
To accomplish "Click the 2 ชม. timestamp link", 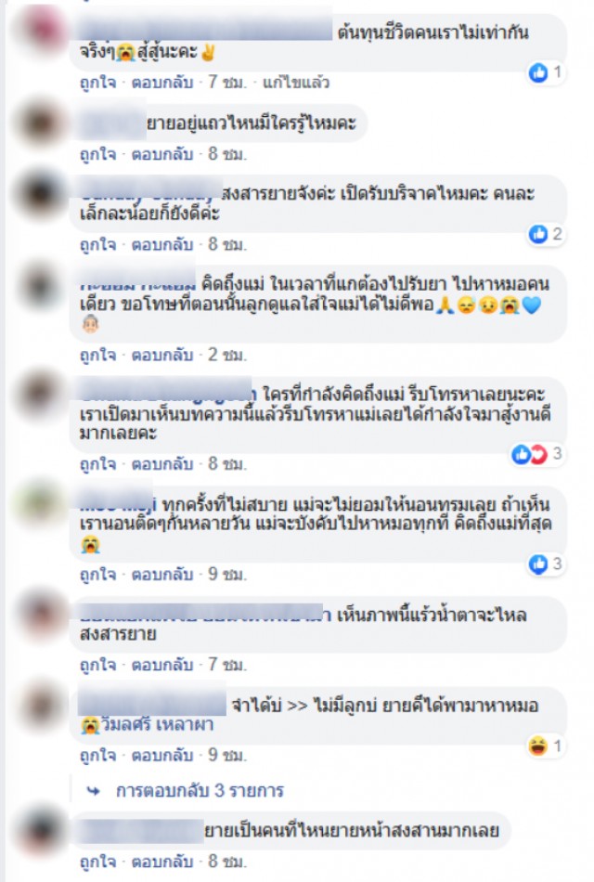I will [x=227, y=355].
